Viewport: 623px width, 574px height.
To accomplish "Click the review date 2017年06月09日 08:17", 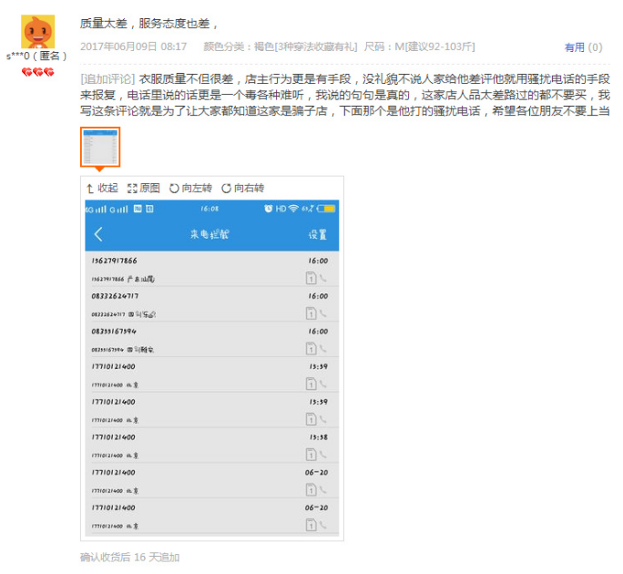I will tap(134, 46).
